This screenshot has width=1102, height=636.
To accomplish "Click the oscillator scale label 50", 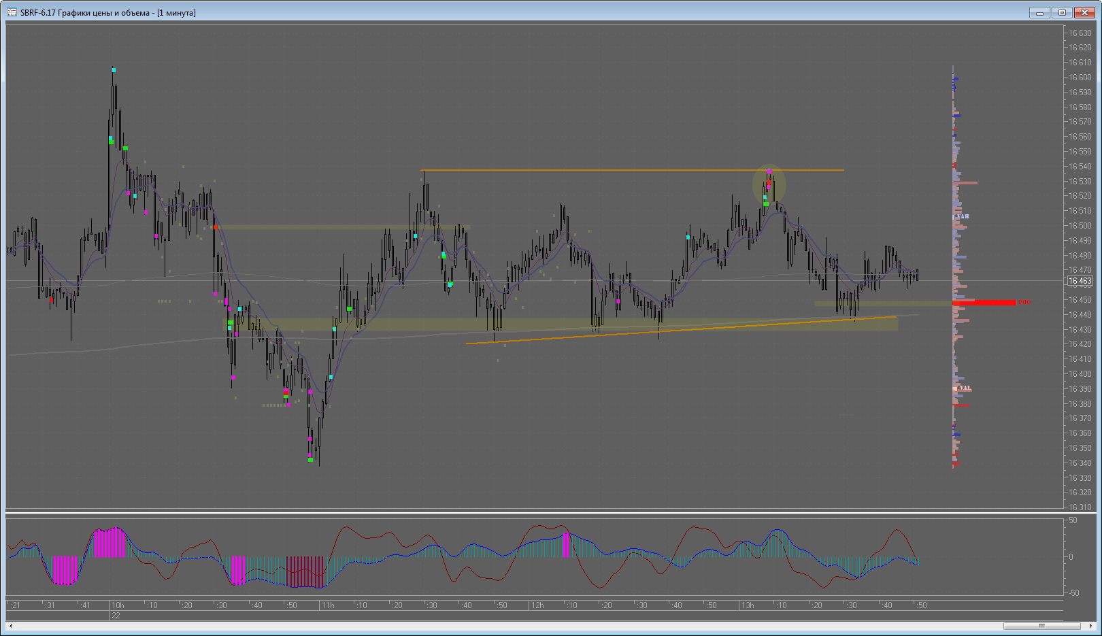I will [x=1073, y=520].
